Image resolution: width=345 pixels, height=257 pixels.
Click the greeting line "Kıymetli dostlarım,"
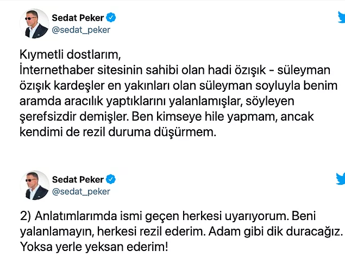pos(70,54)
